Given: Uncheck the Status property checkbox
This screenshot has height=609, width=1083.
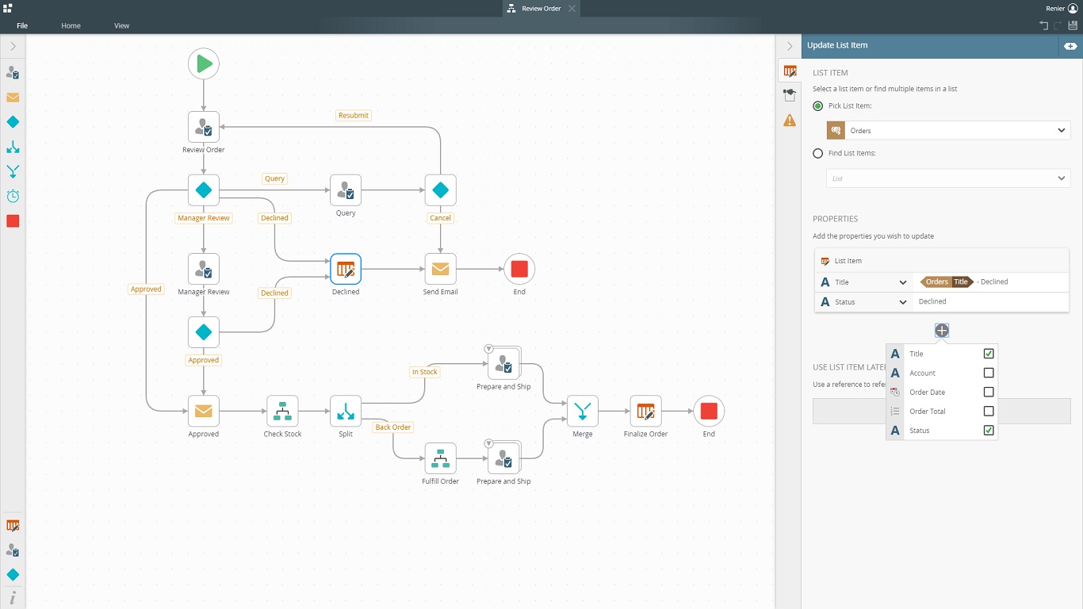Looking at the screenshot, I should pyautogui.click(x=989, y=431).
